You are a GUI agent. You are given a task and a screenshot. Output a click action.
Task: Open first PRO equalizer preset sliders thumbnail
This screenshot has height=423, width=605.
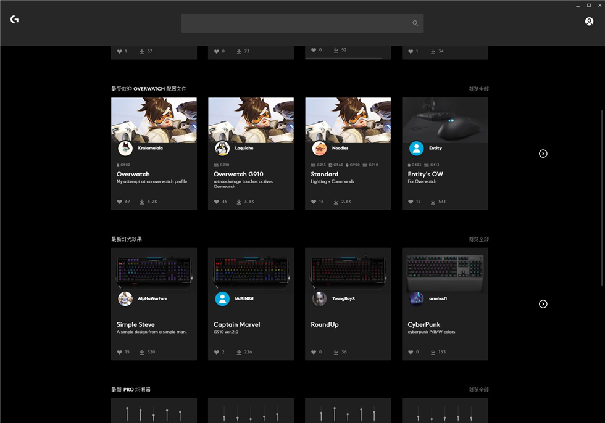[154, 411]
